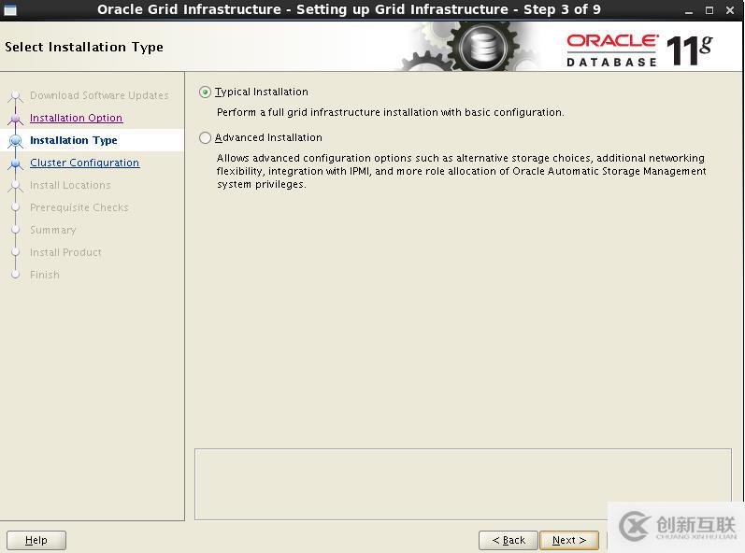Image resolution: width=745 pixels, height=553 pixels.
Task: Go to the Installation Option step link
Action: coord(76,118)
